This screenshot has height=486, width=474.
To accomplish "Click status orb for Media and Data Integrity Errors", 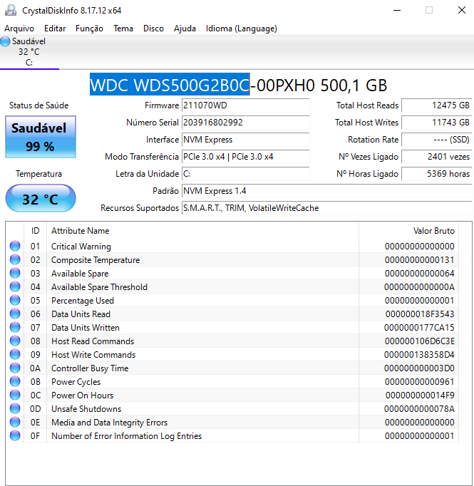I will click(x=15, y=422).
